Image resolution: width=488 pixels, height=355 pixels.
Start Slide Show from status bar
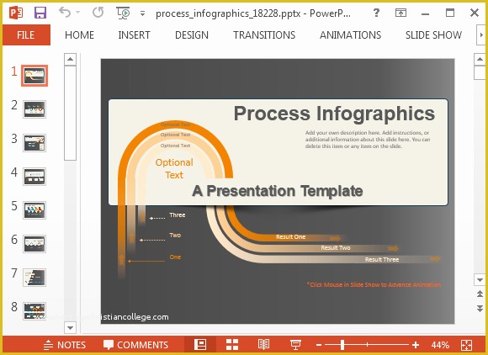(x=295, y=345)
